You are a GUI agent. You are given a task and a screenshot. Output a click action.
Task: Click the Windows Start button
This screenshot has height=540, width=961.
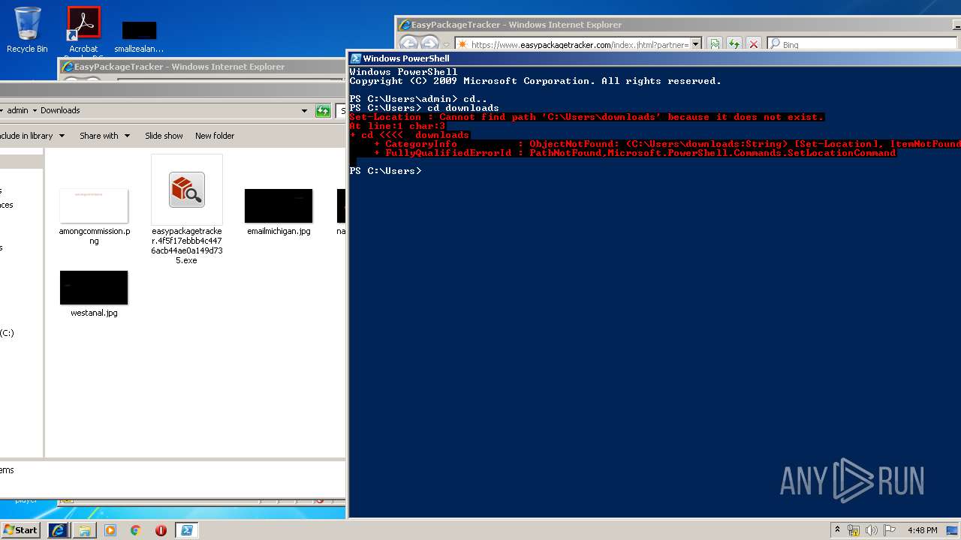click(21, 530)
